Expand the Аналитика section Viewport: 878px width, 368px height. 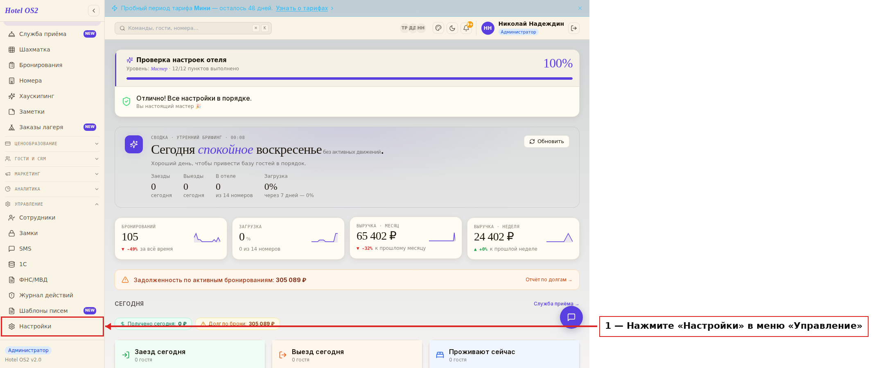point(52,189)
